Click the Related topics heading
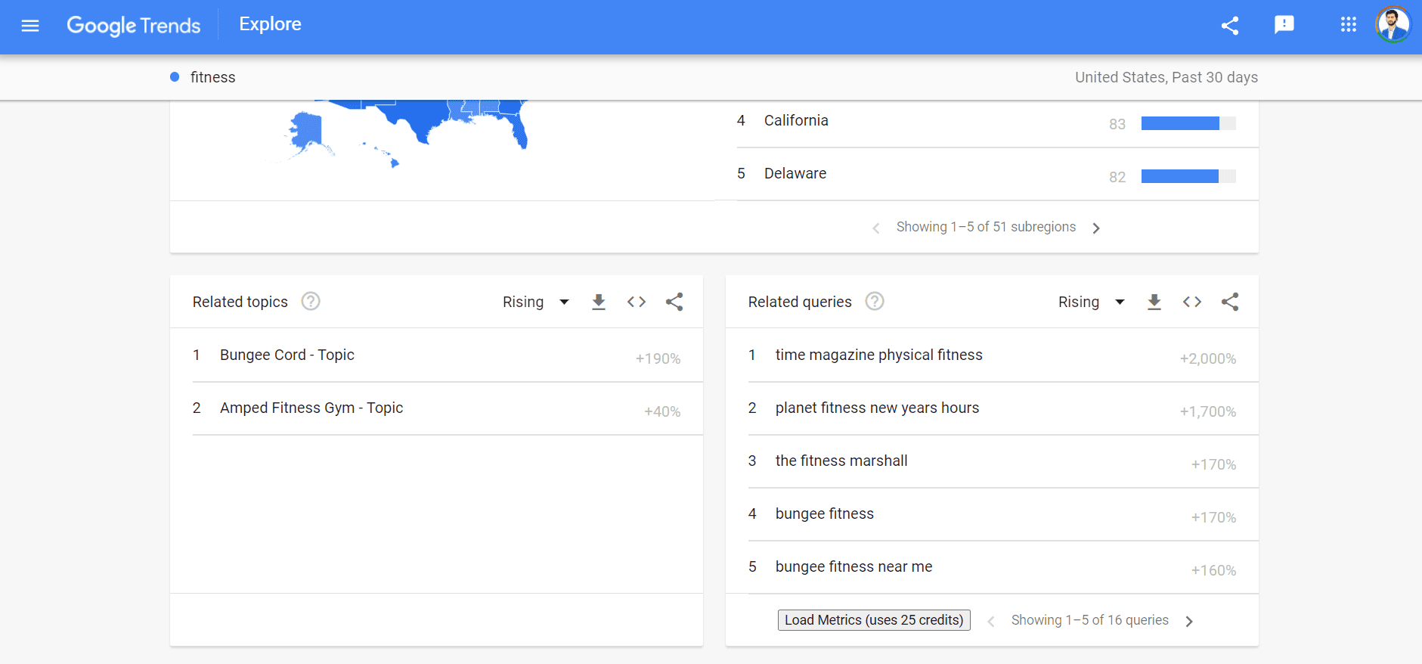1422x664 pixels. point(240,302)
